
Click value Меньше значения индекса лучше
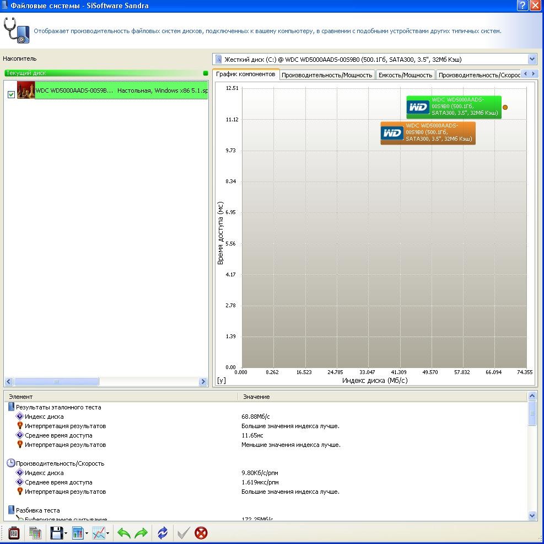[290, 445]
